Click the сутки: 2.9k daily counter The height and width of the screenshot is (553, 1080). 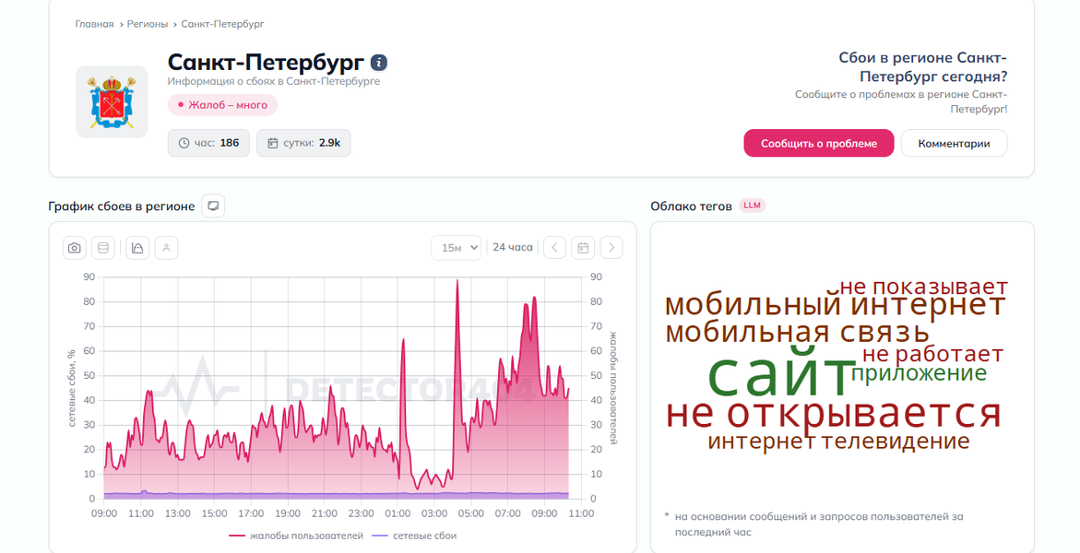pos(303,143)
